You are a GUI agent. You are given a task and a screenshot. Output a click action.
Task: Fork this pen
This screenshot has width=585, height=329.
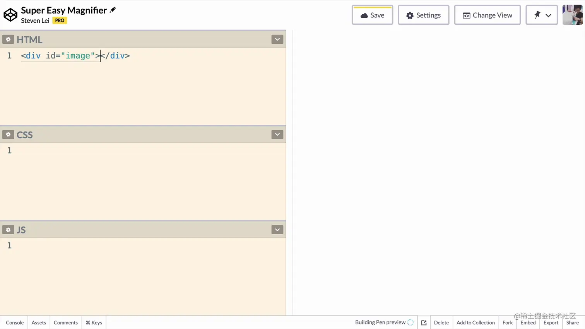coord(507,322)
